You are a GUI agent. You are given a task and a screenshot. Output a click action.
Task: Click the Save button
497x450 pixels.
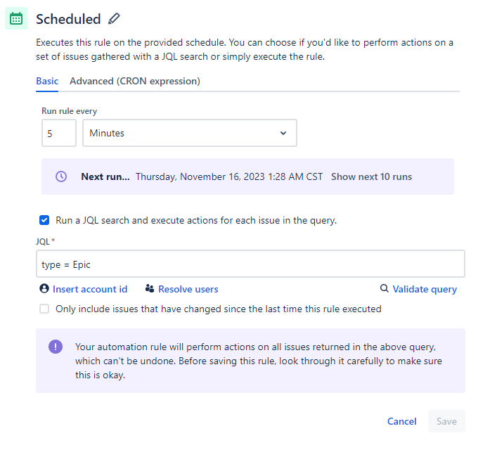(x=446, y=421)
